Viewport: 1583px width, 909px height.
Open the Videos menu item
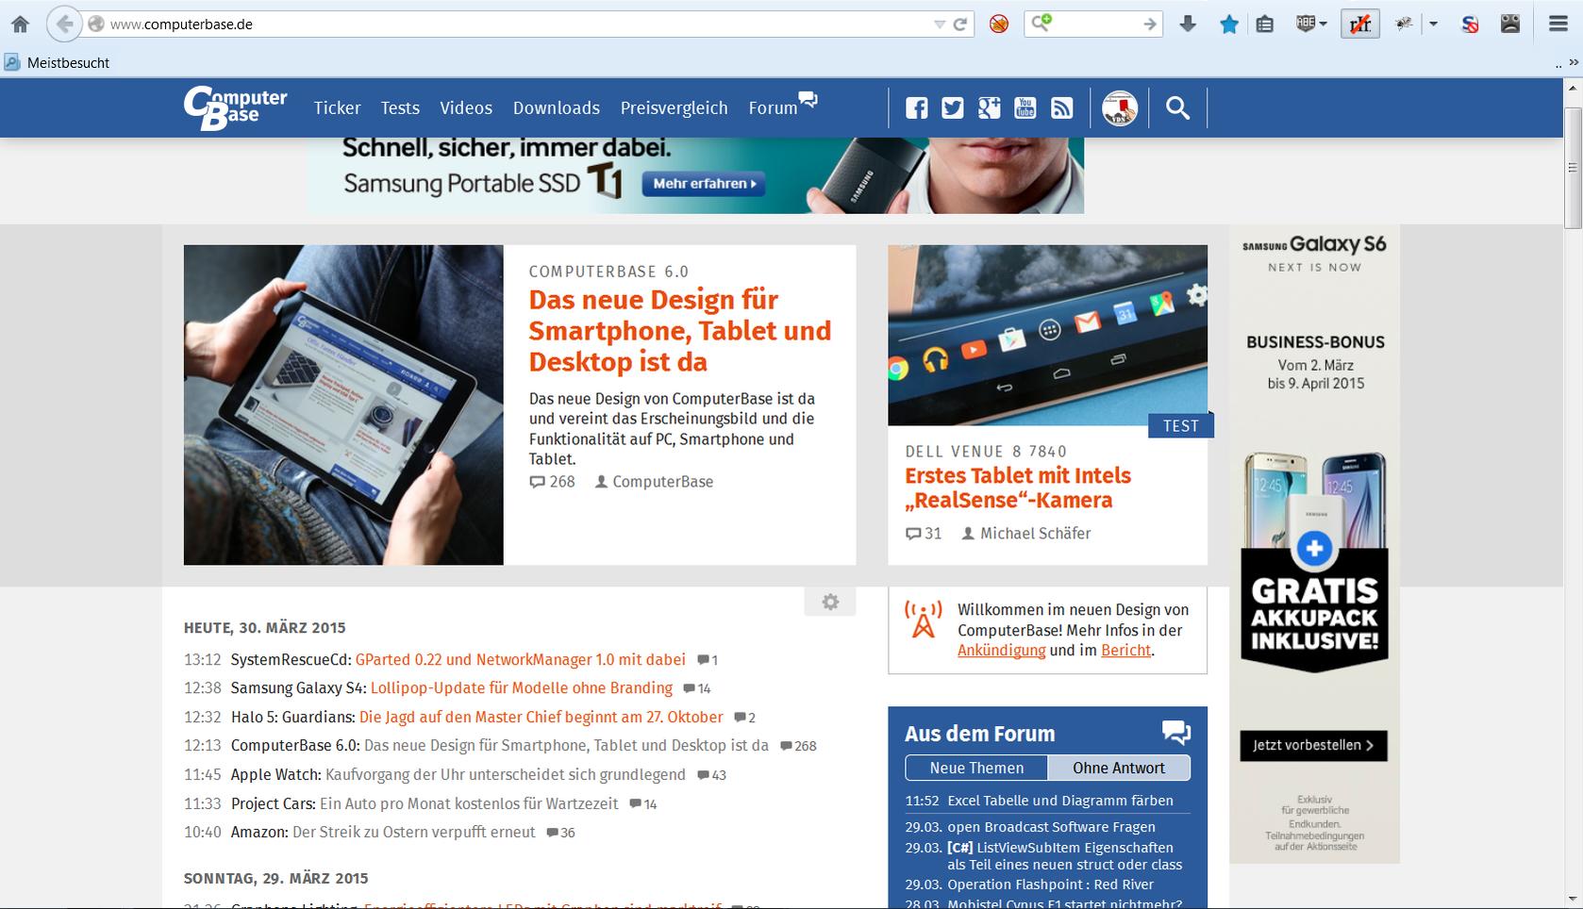(466, 108)
